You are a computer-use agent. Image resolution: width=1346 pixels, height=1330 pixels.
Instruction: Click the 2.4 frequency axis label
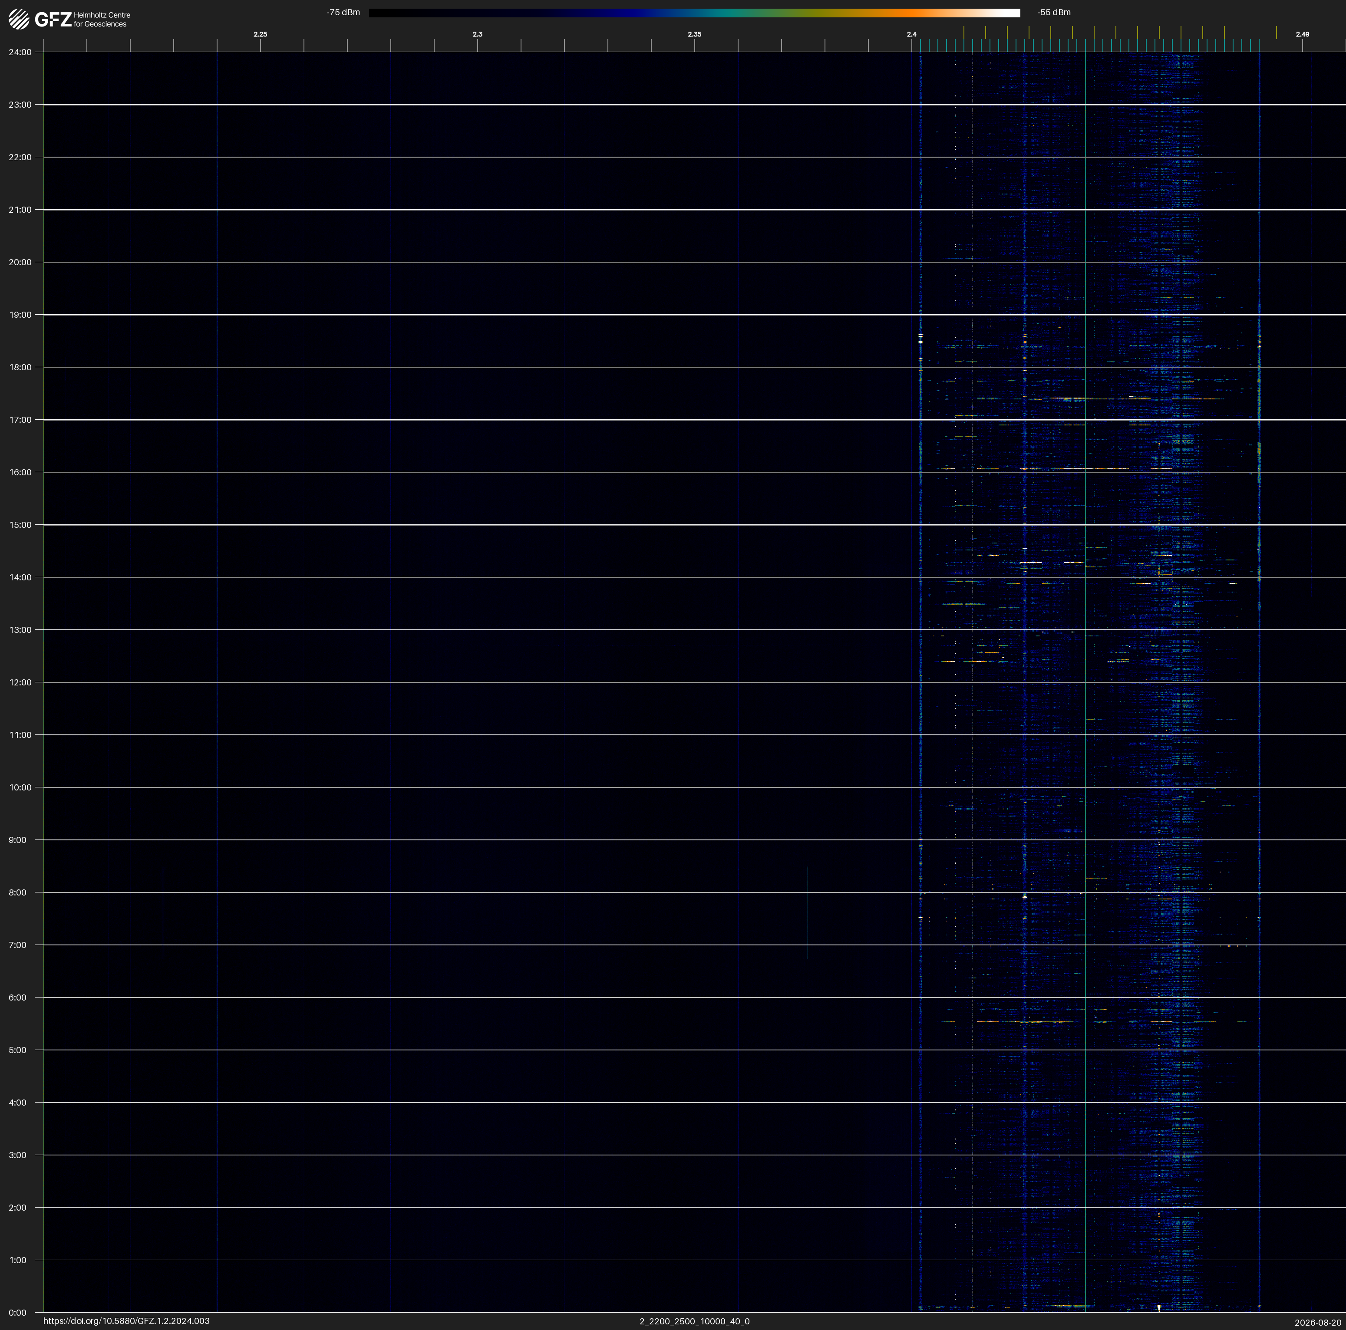pos(911,34)
